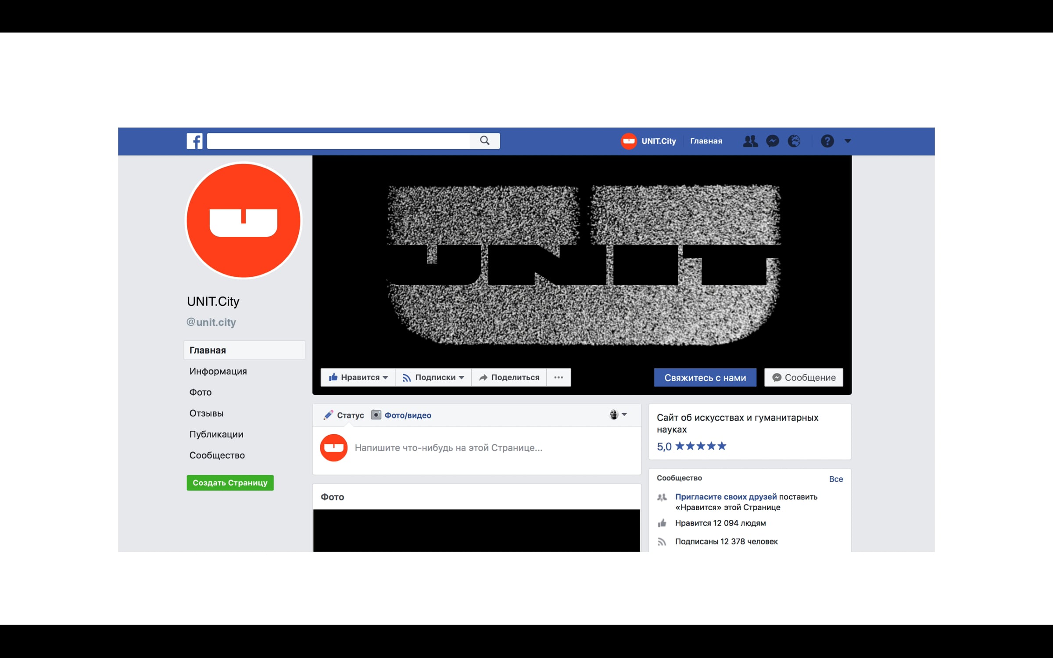Expand the account menu arrow in top bar

tap(848, 141)
